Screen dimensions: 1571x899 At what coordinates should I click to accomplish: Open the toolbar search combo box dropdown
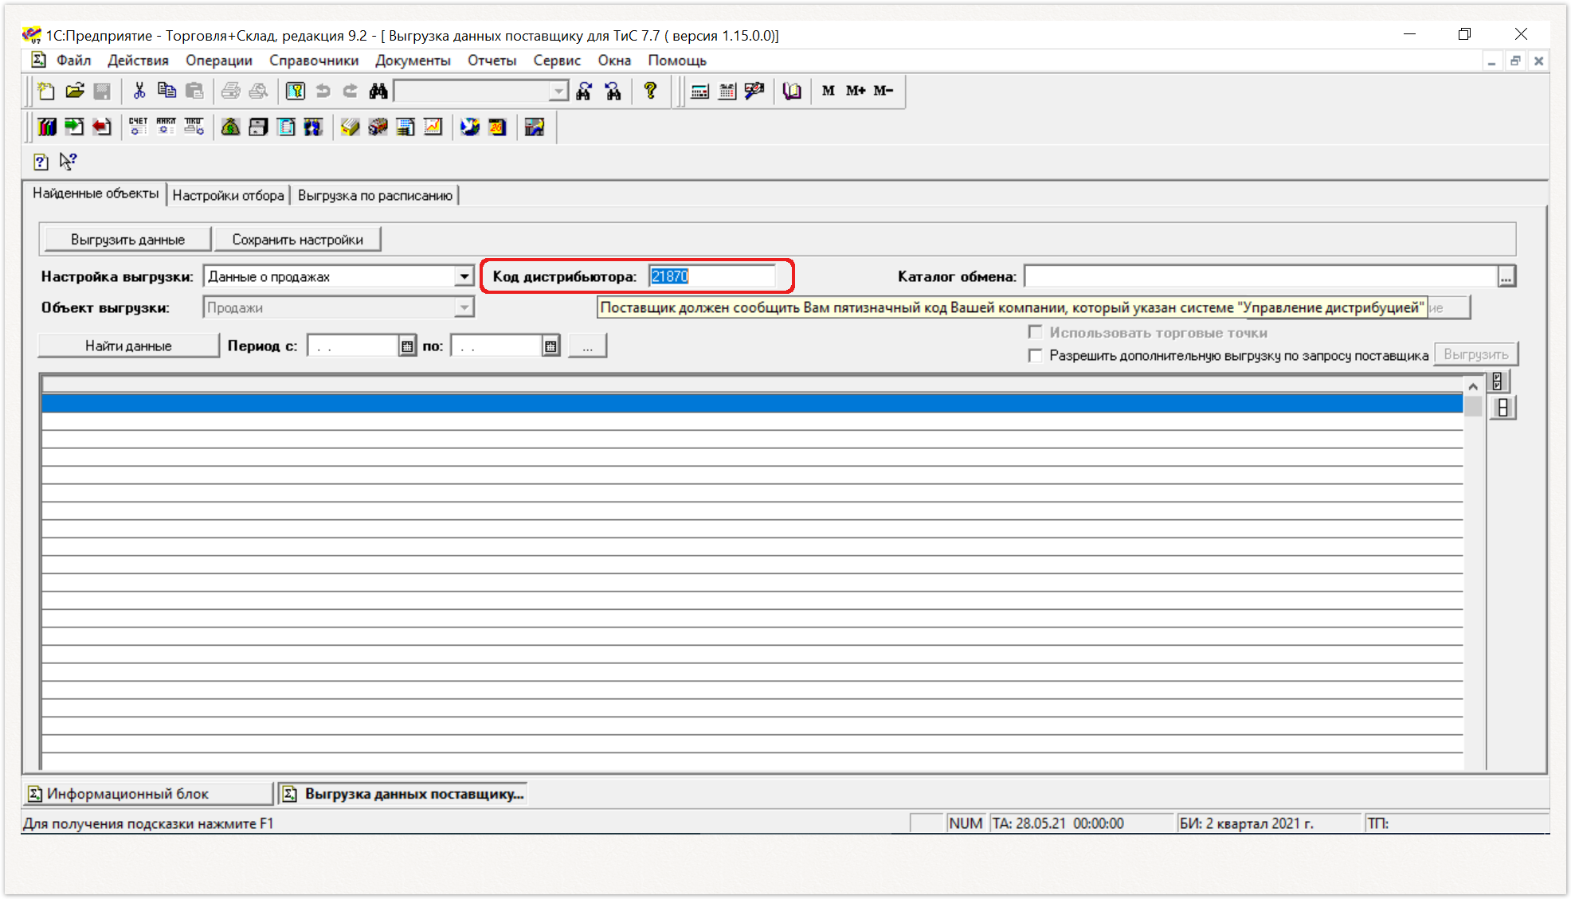[558, 92]
